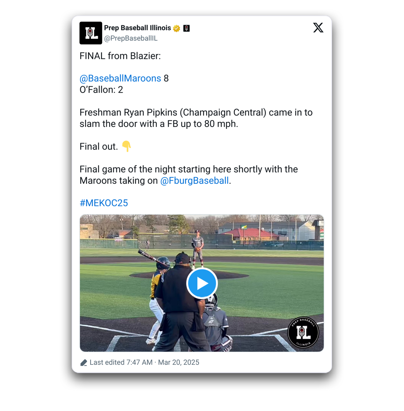Click the X logo icon
This screenshot has height=411, width=404.
(318, 28)
